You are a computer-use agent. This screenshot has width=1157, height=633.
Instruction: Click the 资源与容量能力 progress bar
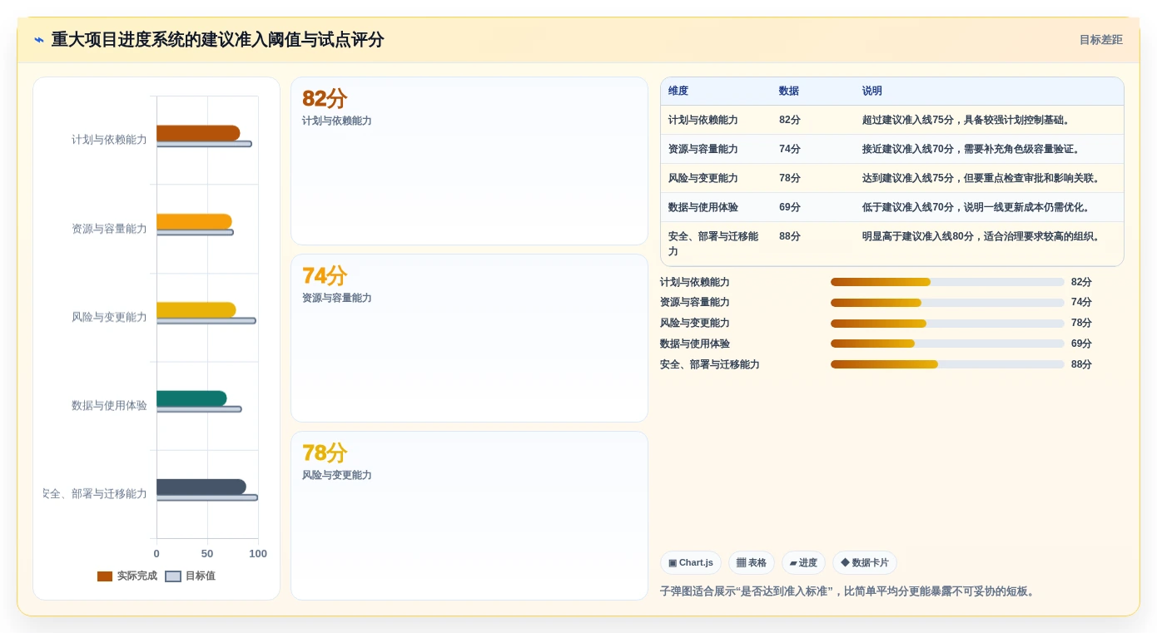tap(947, 303)
